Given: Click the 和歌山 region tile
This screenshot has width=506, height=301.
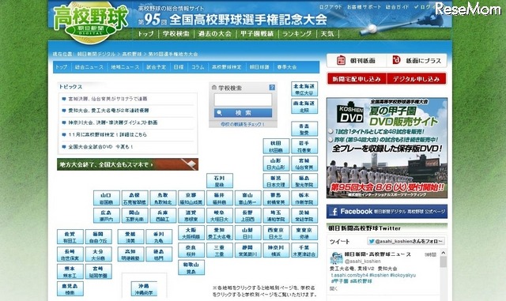Looking at the screenshot, I should [x=191, y=268].
